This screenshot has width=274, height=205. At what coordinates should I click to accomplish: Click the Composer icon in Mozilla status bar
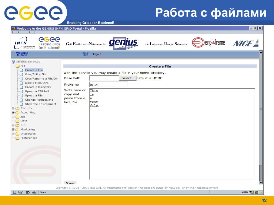(28, 192)
